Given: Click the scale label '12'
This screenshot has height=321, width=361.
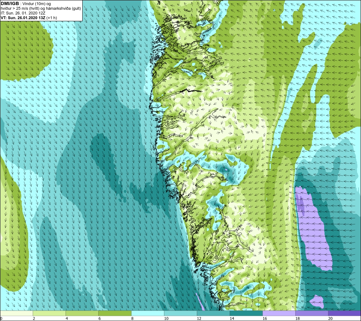Looking at the screenshot, I should tap(199, 318).
